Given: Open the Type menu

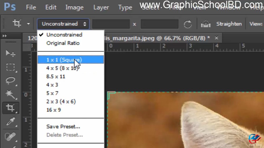Looking at the screenshot, I should pyautogui.click(x=125, y=7).
